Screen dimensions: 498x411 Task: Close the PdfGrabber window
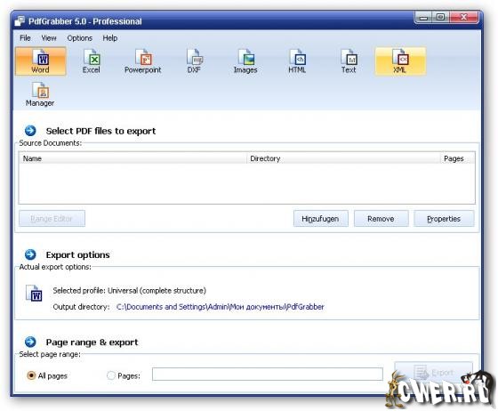463,17
